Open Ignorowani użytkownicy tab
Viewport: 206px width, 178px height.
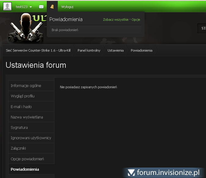click(x=31, y=138)
